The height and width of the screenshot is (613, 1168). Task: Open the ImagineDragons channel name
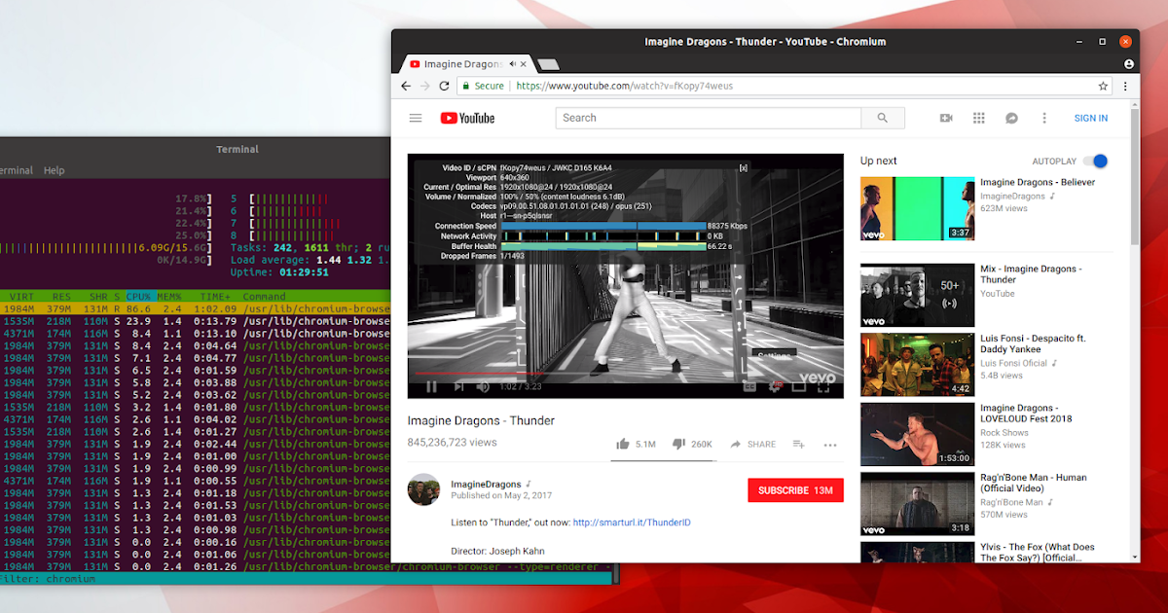tap(486, 484)
